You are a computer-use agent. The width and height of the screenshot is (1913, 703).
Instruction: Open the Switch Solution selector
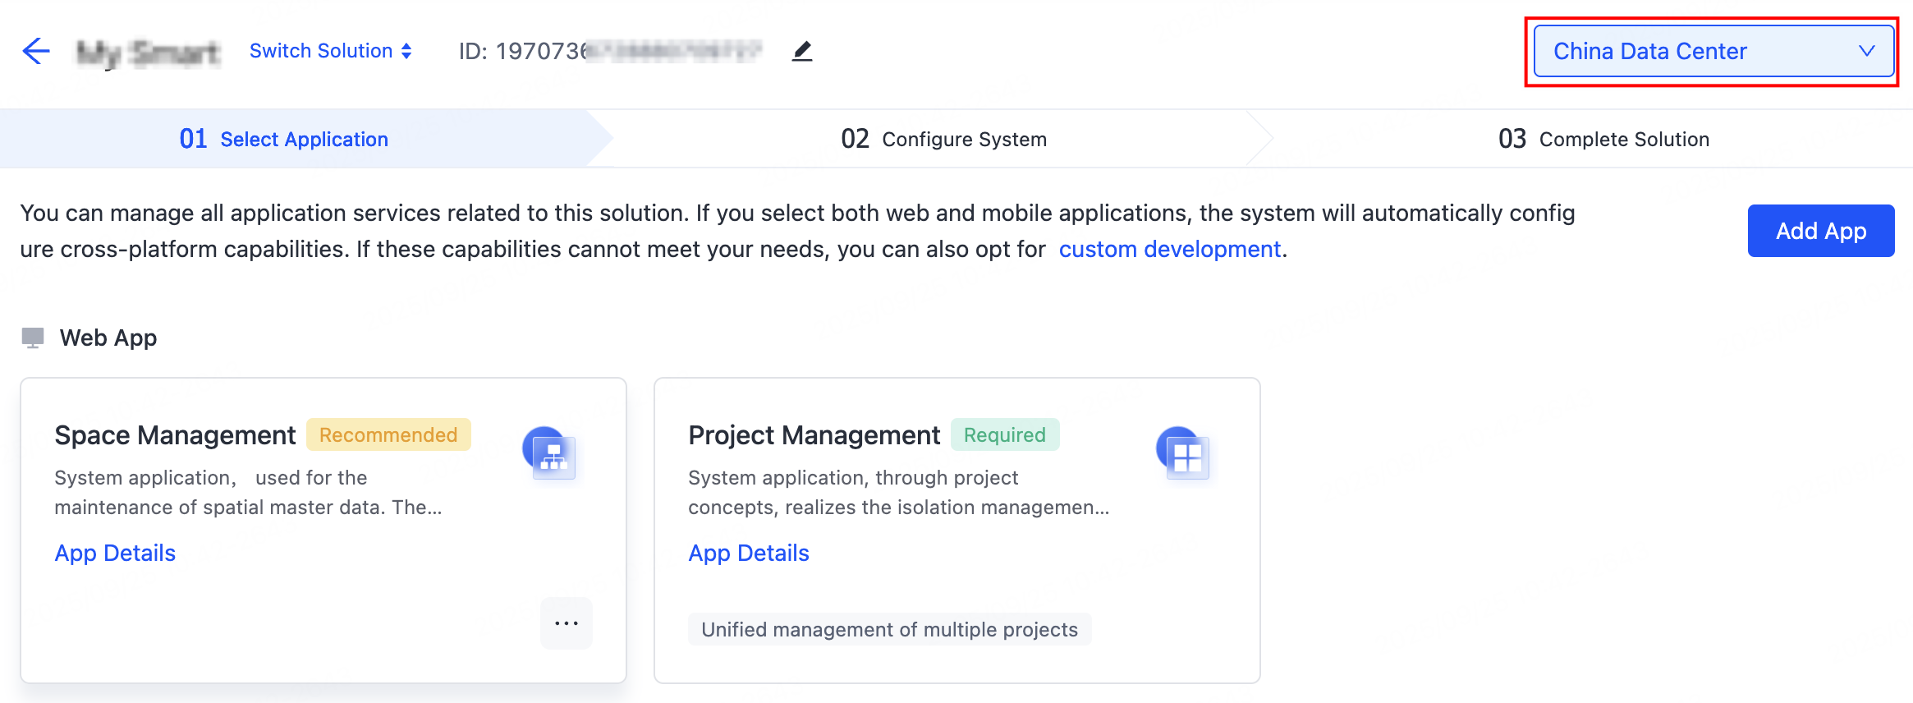(x=331, y=51)
